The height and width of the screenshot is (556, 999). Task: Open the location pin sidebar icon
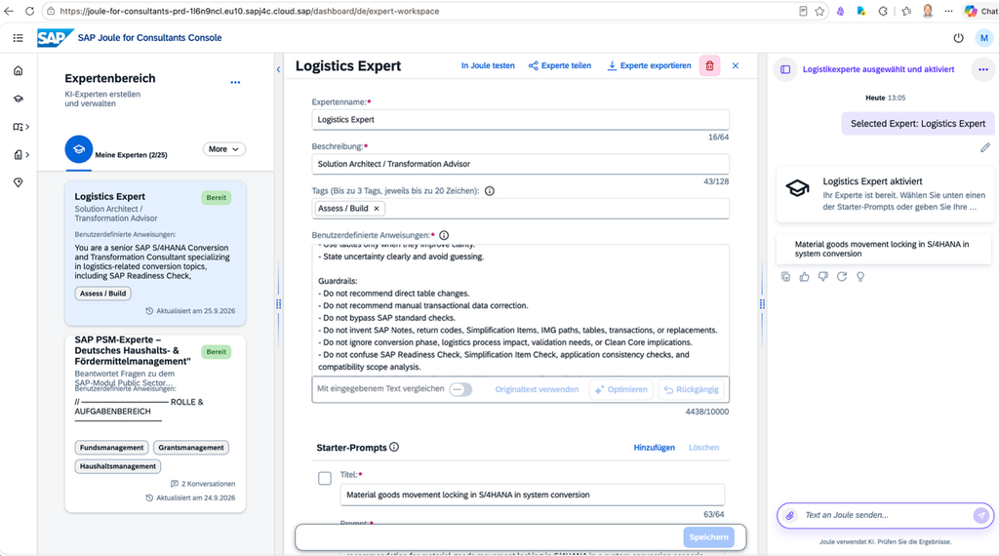point(18,182)
